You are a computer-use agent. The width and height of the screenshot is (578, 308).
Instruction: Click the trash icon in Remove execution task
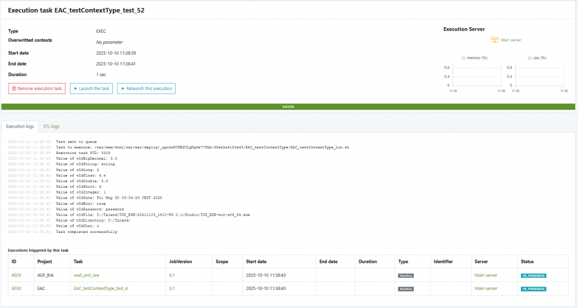point(14,89)
